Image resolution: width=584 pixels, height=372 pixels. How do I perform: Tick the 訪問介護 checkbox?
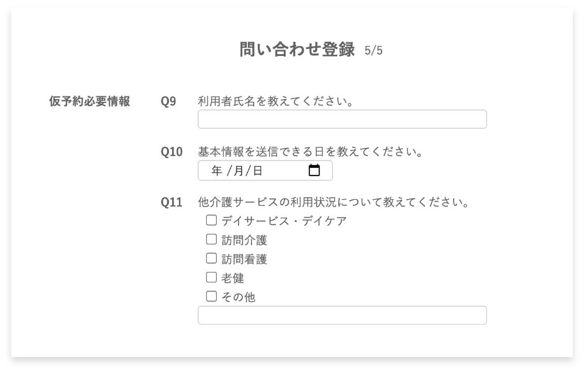211,239
